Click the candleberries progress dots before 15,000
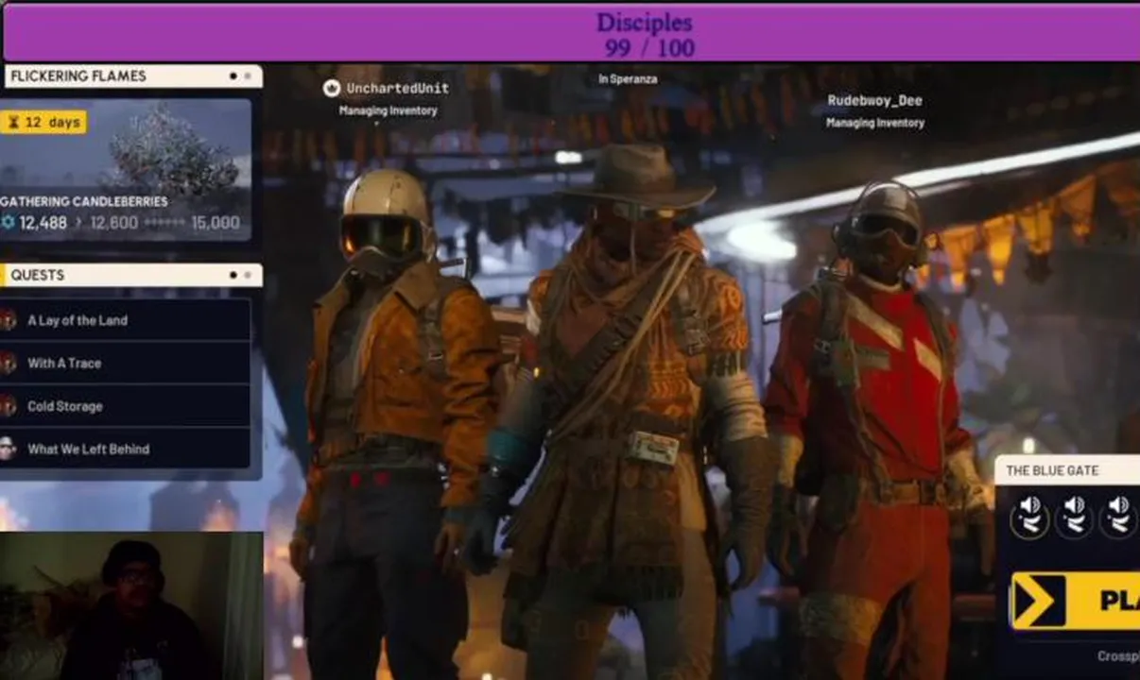Image resolution: width=1140 pixels, height=680 pixels. tap(164, 223)
